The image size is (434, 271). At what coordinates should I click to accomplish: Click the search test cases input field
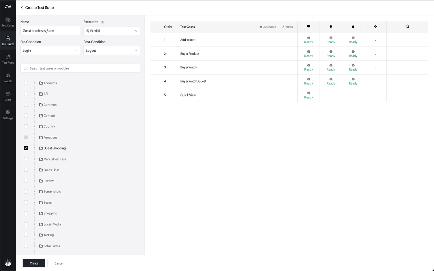(80, 68)
